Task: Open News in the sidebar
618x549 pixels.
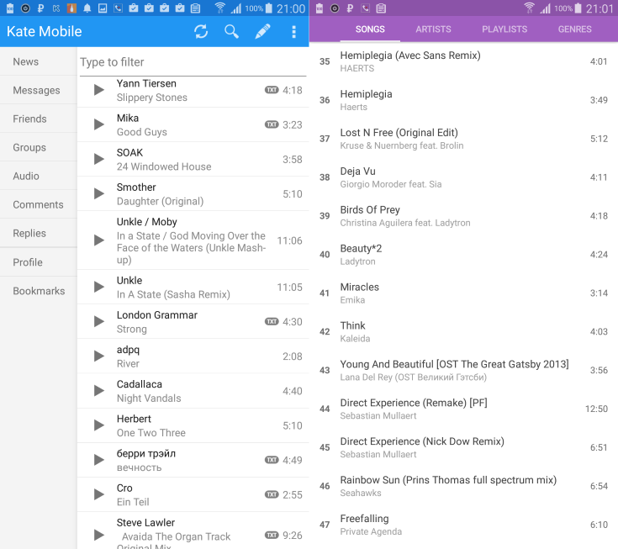Action: (38, 61)
